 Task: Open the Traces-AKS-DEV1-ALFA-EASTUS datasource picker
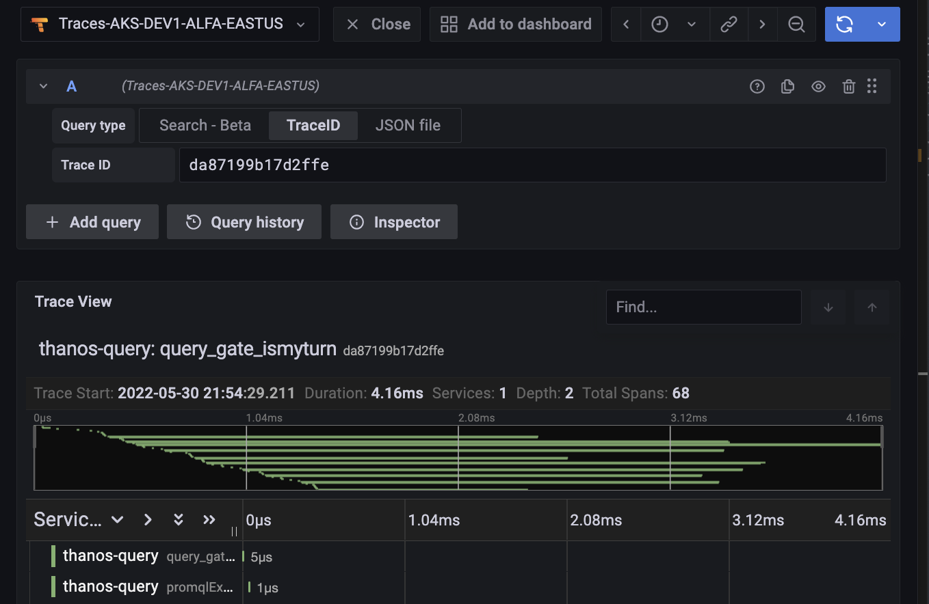click(x=170, y=24)
